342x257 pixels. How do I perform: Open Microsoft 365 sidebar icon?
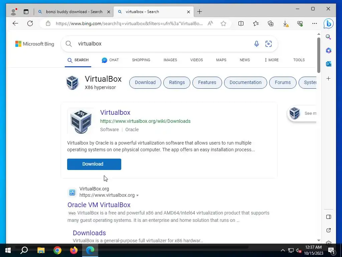[329, 51]
